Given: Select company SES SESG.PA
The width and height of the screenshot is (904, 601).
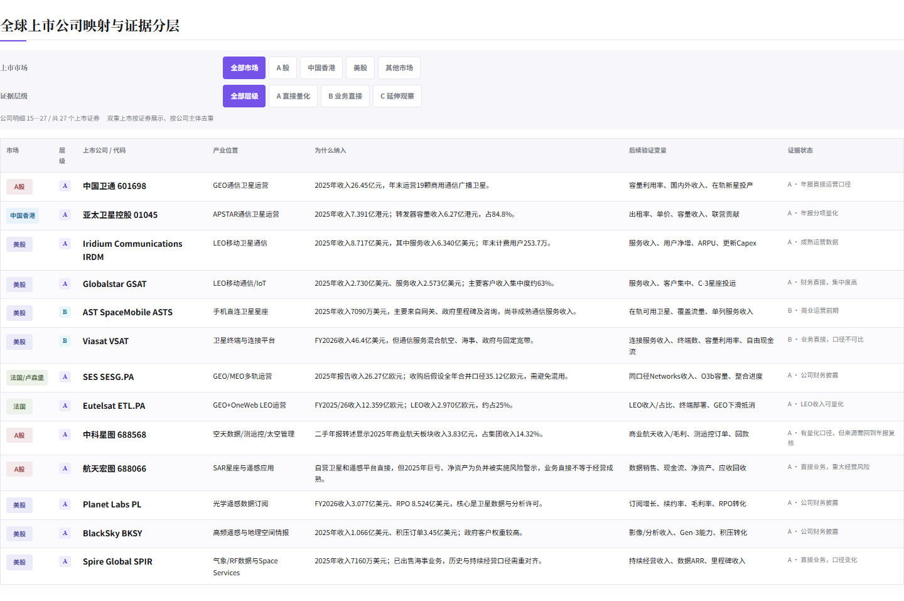Looking at the screenshot, I should pos(108,377).
